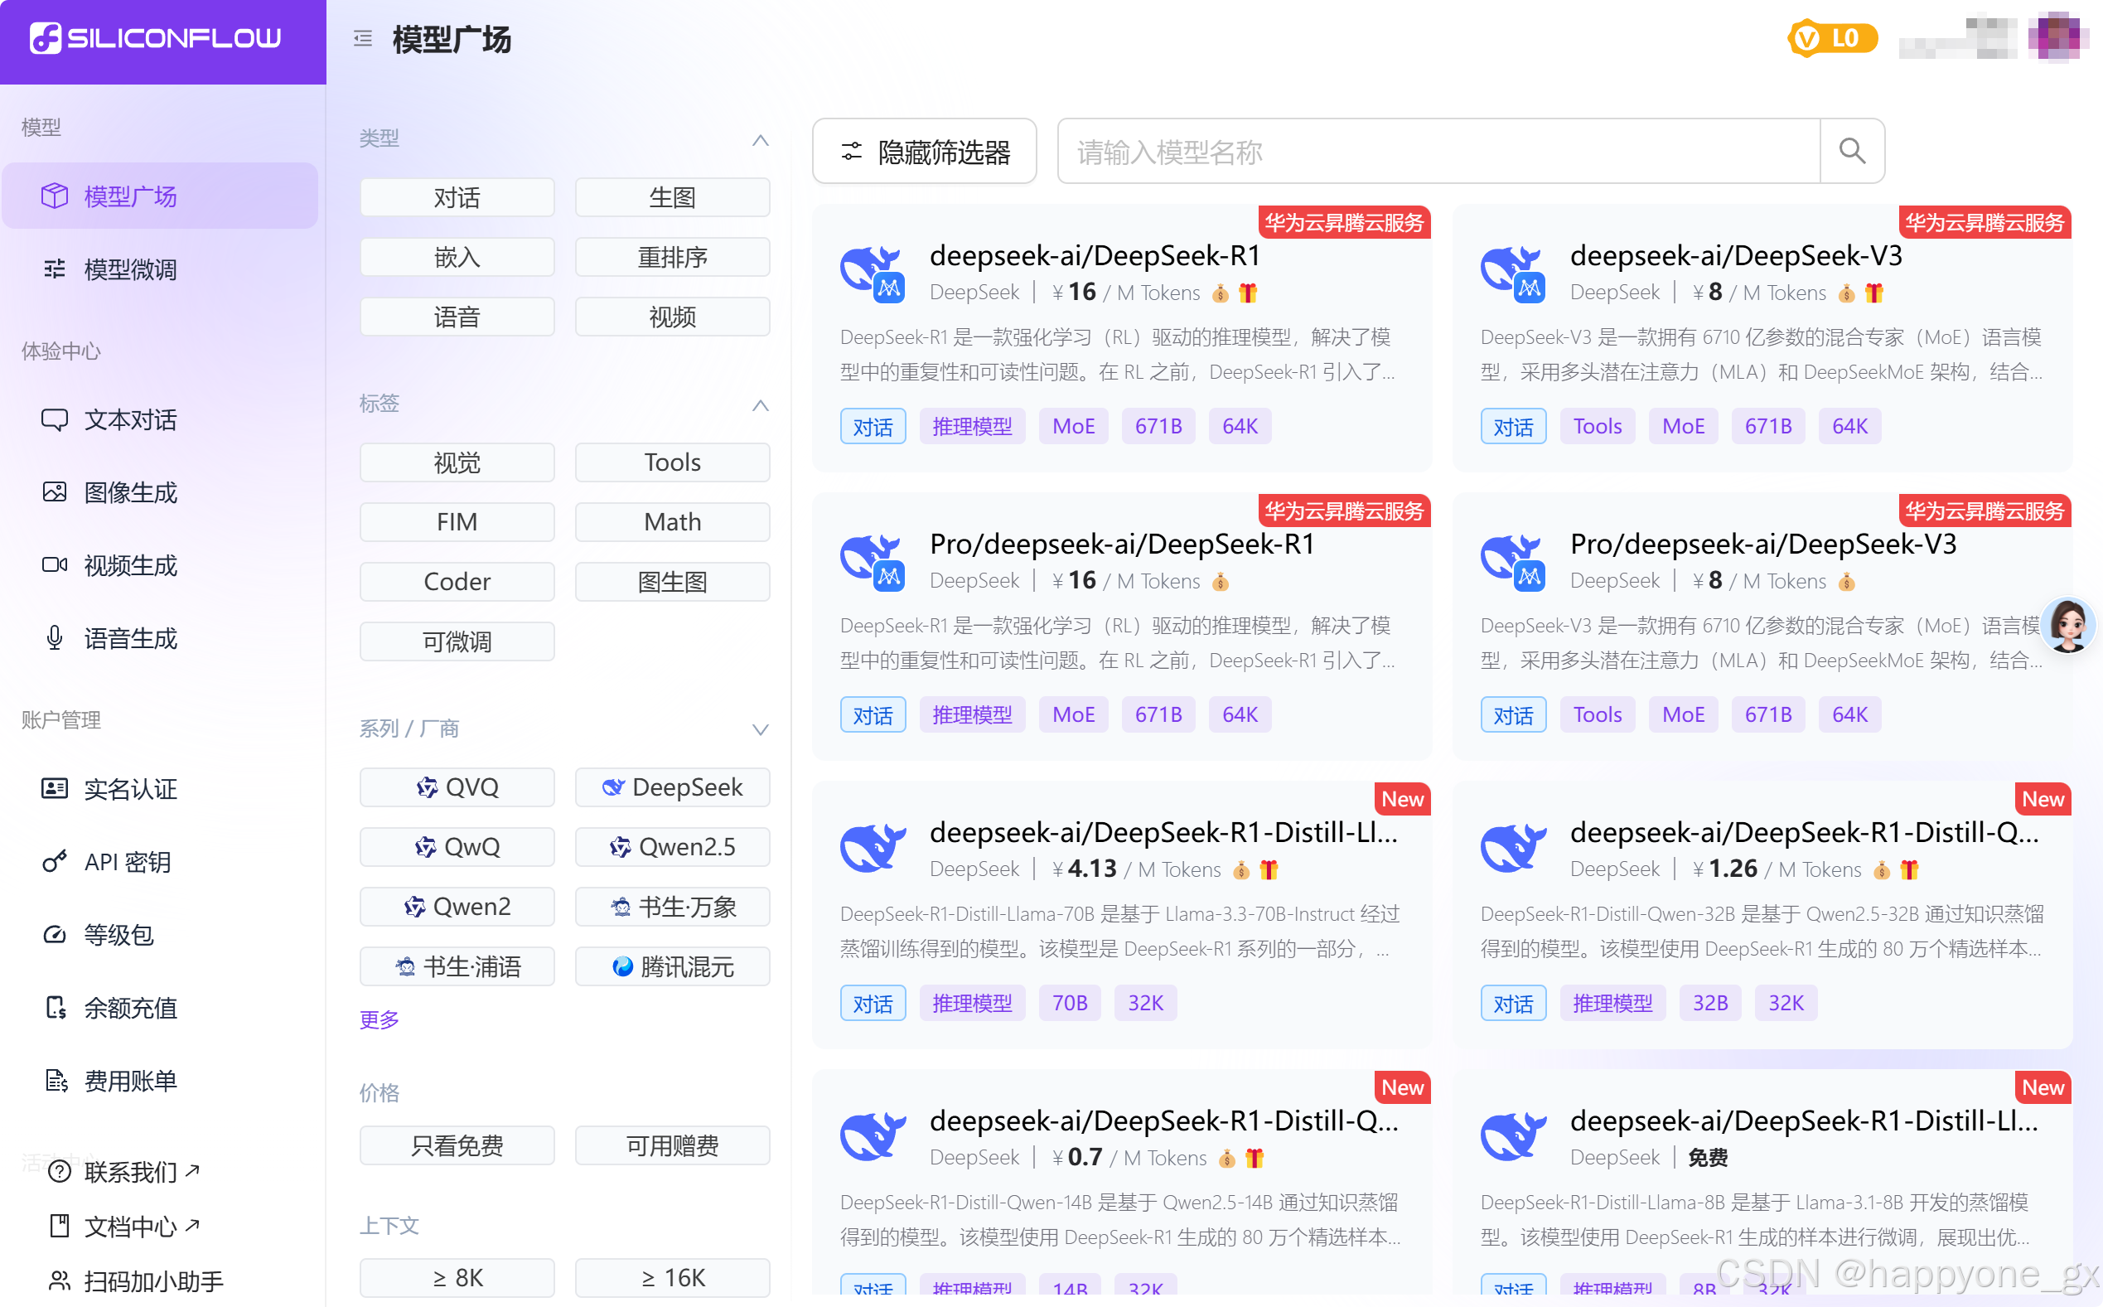Expand the 系列 / 厂商 section chevron
This screenshot has width=2103, height=1307.
760,729
